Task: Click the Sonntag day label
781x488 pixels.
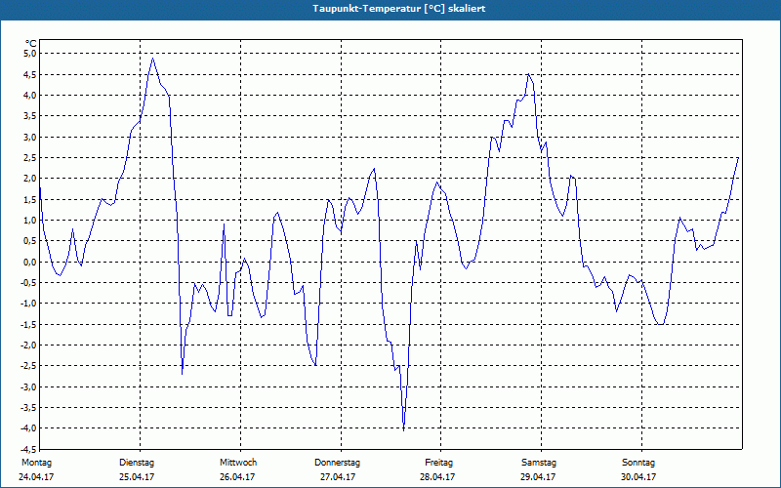Action: point(638,463)
